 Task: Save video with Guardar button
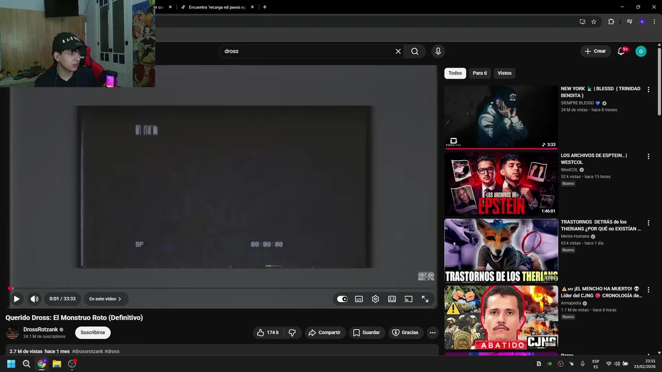(366, 333)
